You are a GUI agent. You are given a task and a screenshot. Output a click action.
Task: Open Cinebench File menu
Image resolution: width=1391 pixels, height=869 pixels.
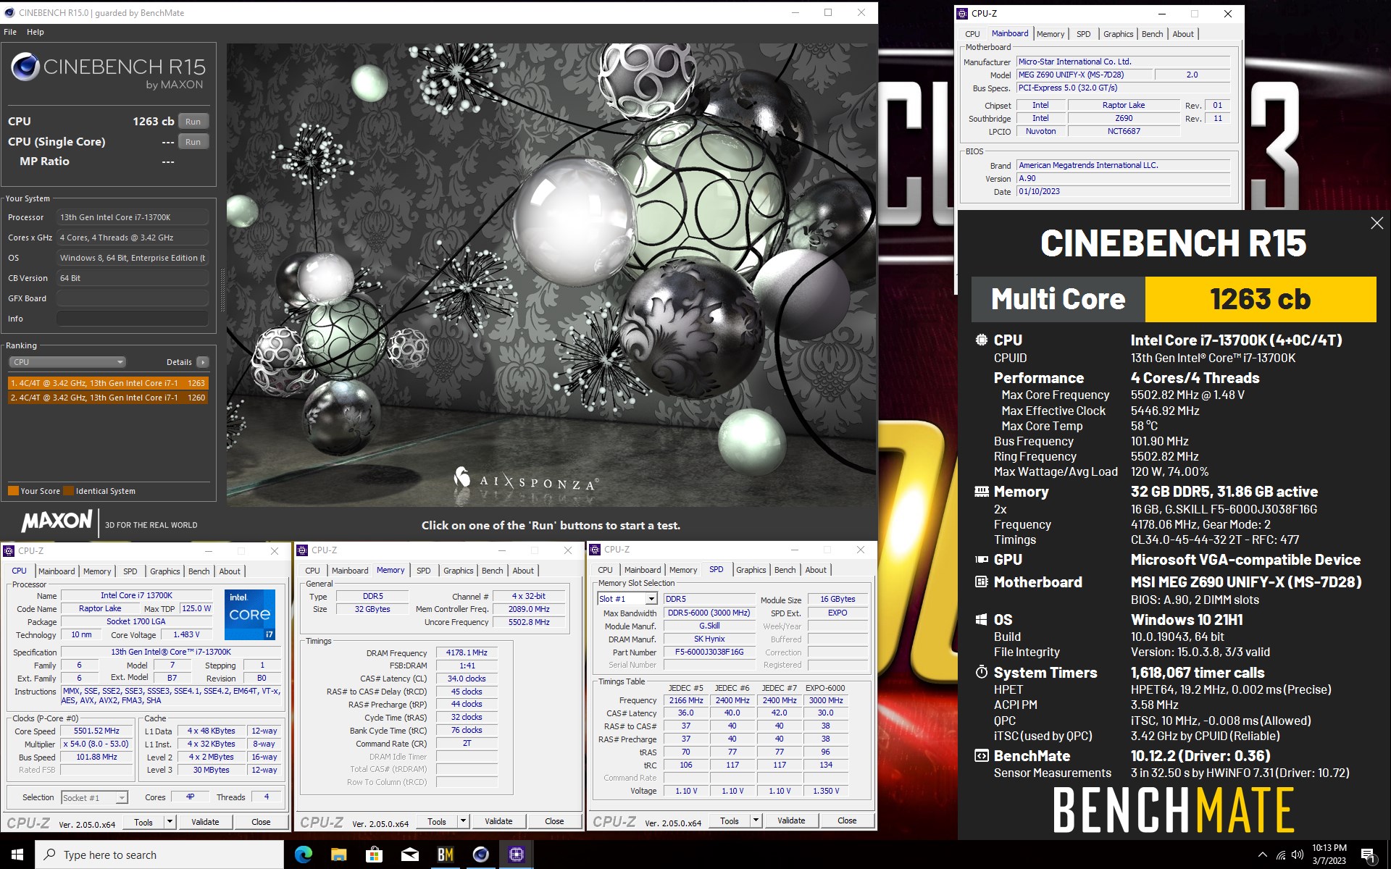pyautogui.click(x=10, y=32)
